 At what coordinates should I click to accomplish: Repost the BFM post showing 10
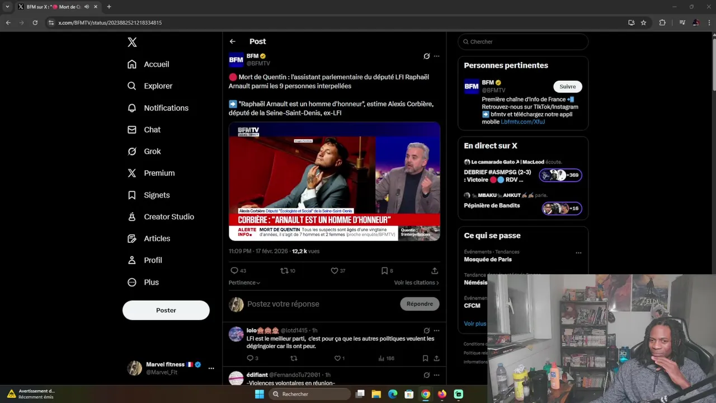[x=288, y=271]
